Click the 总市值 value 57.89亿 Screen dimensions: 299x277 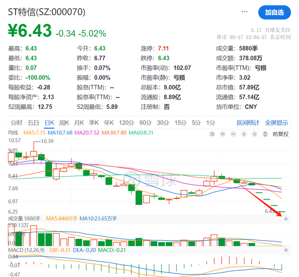coord(249,87)
